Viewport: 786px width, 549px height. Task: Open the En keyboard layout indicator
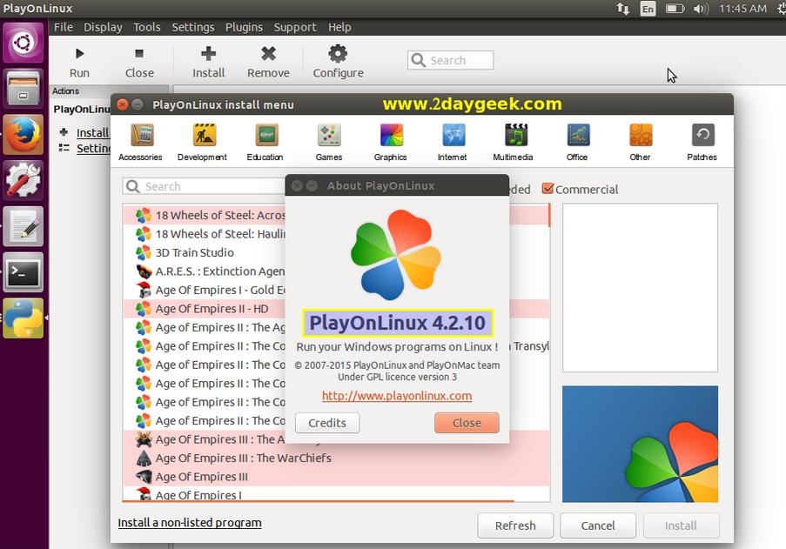pyautogui.click(x=648, y=9)
